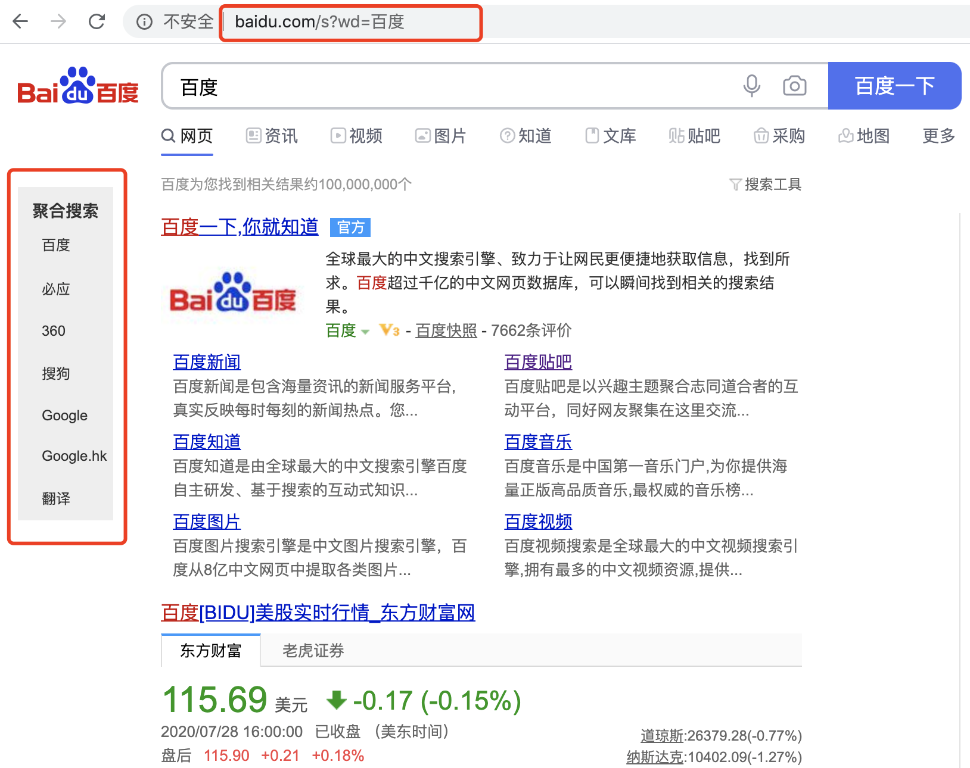Switch to the 老虎证券 stock tab

click(313, 651)
